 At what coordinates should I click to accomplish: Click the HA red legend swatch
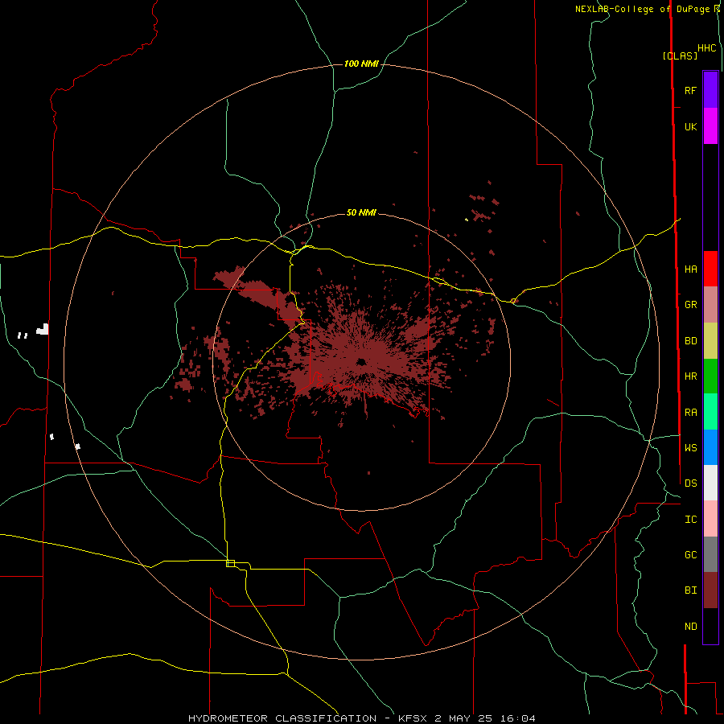[x=710, y=269]
